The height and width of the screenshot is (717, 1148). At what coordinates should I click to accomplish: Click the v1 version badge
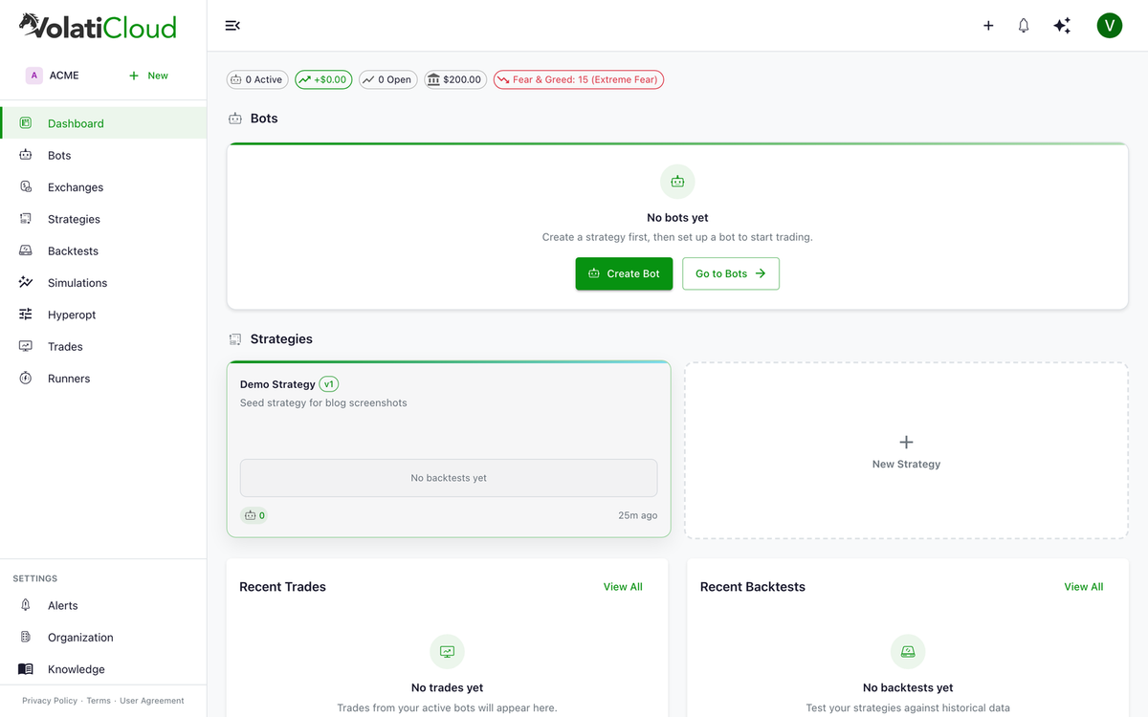329,384
